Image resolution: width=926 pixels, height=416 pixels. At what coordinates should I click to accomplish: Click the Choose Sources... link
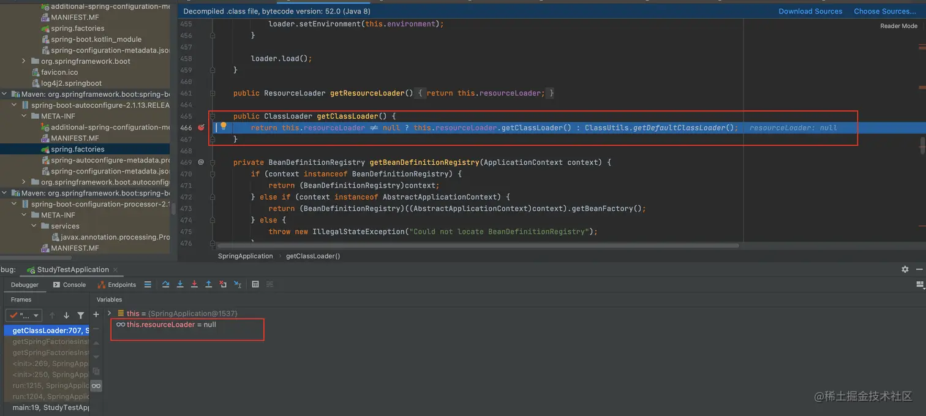point(885,11)
